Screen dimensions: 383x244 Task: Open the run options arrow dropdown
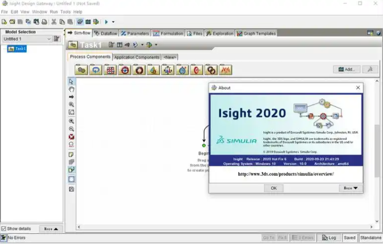point(113,22)
